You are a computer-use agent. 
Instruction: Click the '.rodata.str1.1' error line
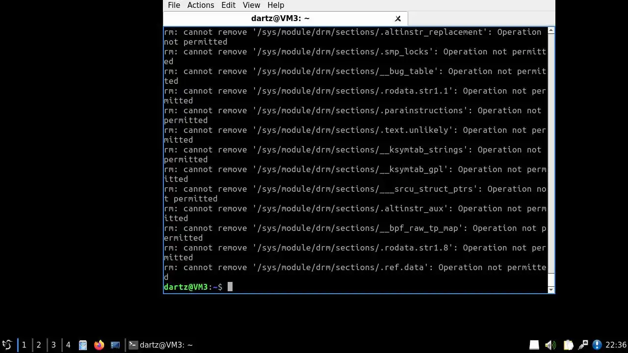[x=355, y=96]
